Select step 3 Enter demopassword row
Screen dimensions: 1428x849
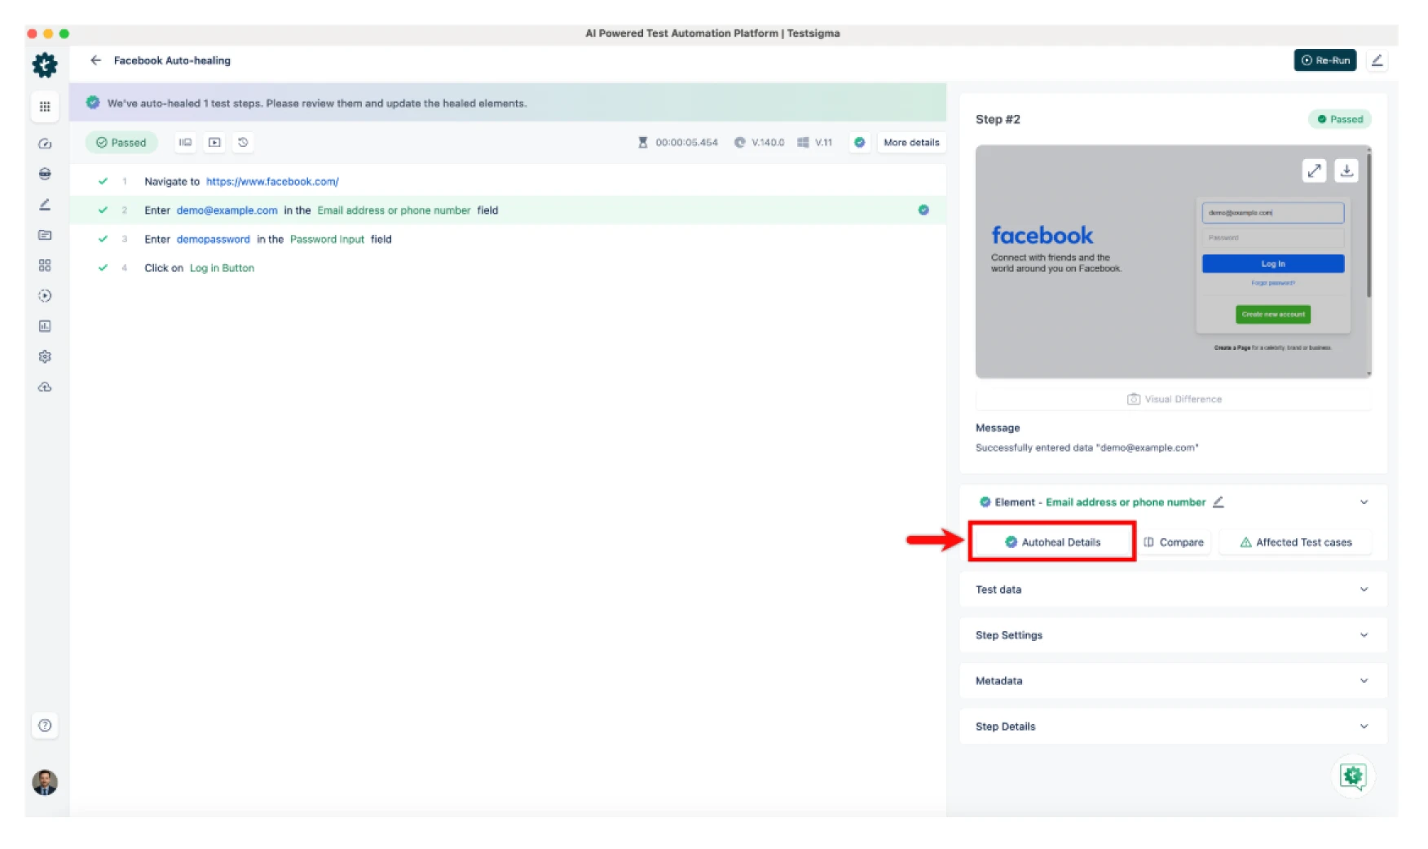[508, 239]
